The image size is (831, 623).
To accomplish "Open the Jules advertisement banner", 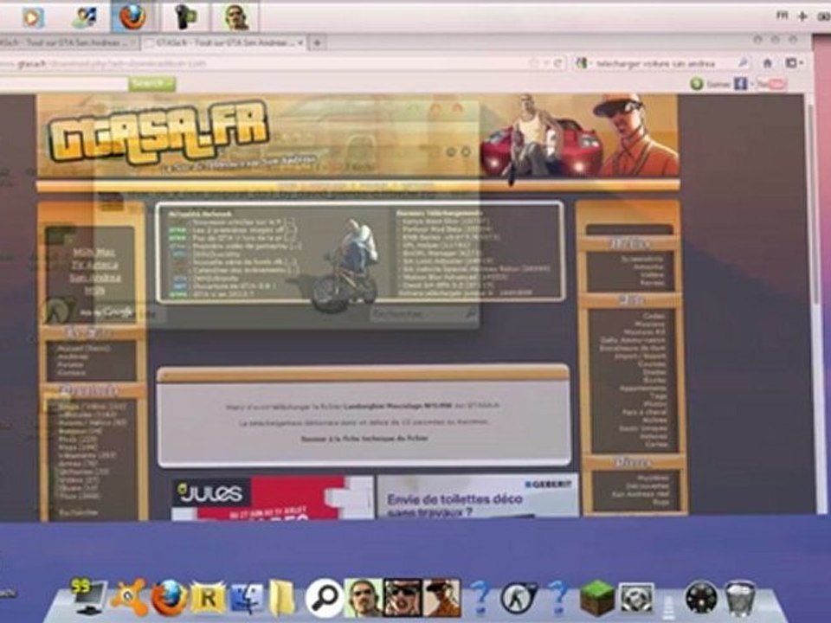I will point(273,498).
